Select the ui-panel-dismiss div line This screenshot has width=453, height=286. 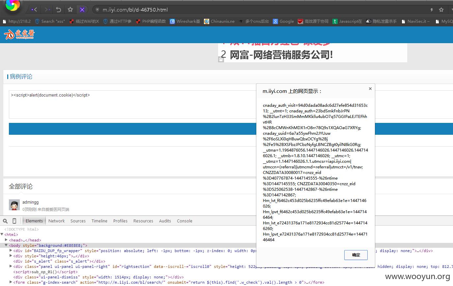pyautogui.click(x=99, y=277)
